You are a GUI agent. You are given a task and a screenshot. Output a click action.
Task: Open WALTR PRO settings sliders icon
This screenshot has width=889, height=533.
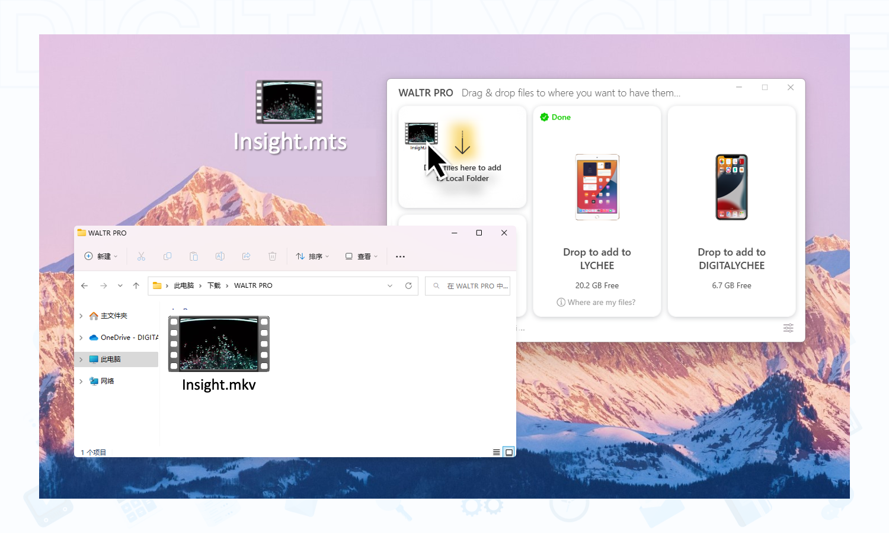click(788, 328)
